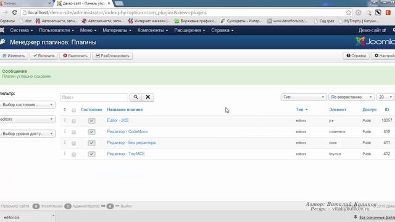Open the Материалы menu
The image size is (395, 222).
point(117,30)
